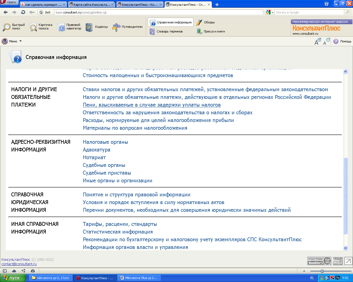This screenshot has height=282, width=353.
Task: Switch to tab Карта сайта Консульта...
Action: tap(92, 5)
